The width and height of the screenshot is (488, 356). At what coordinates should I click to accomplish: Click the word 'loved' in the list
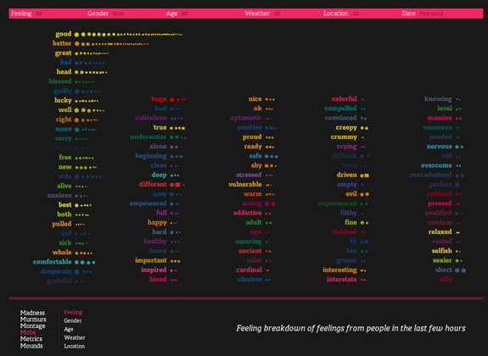[x=158, y=279]
